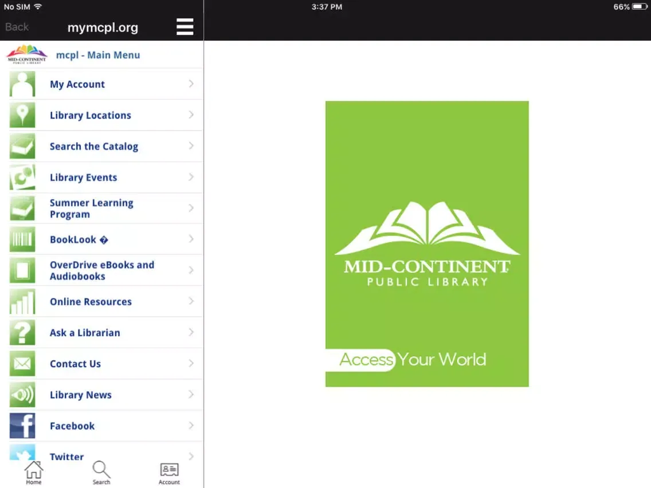Tap the Mid-Continent Public Library splash image
This screenshot has width=651, height=488.
(427, 244)
